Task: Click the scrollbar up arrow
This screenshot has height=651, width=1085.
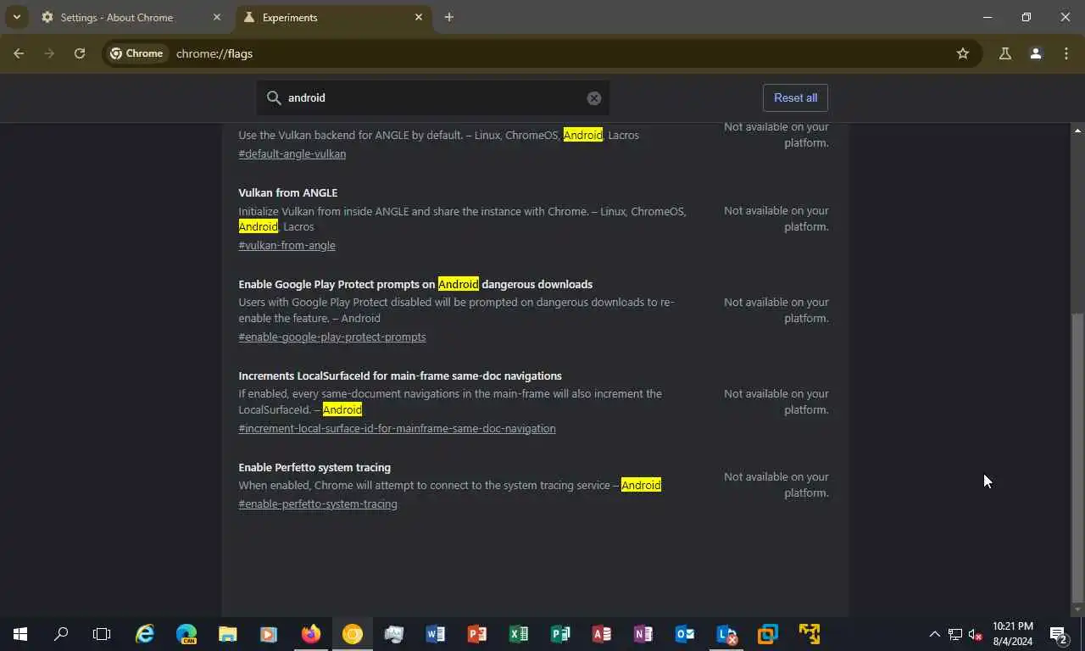Action: pos(1077,131)
